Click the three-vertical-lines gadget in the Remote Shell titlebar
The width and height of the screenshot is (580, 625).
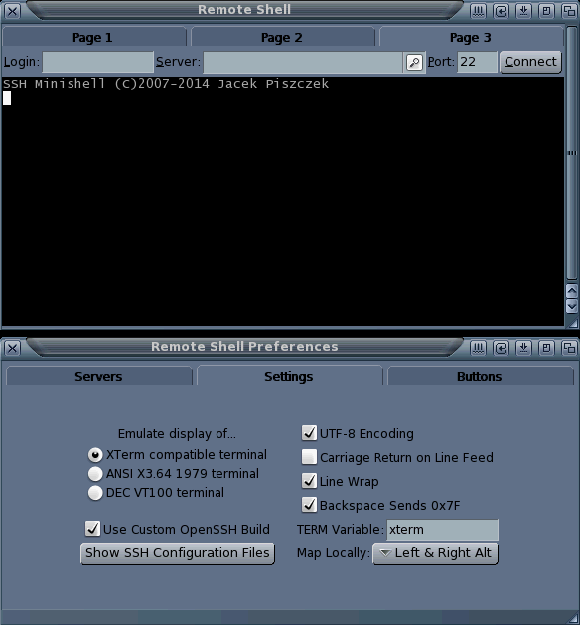pos(478,11)
